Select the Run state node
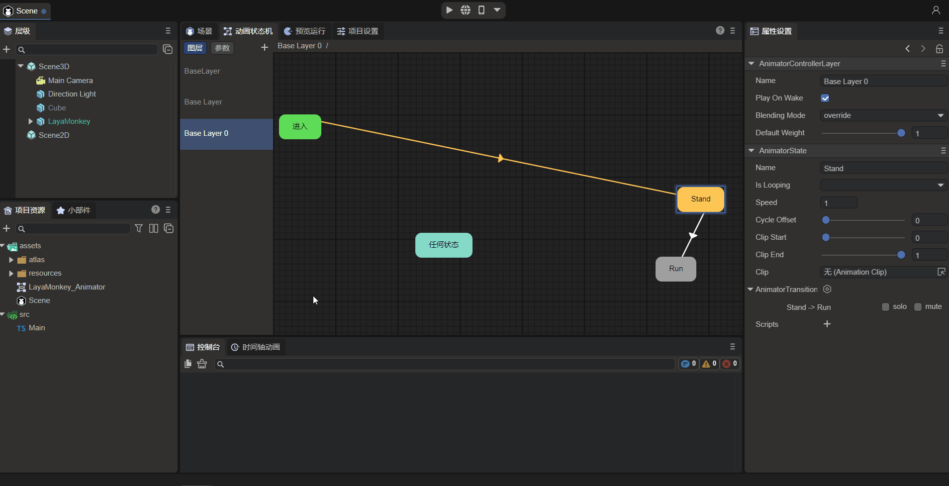Image resolution: width=949 pixels, height=486 pixels. coord(675,269)
